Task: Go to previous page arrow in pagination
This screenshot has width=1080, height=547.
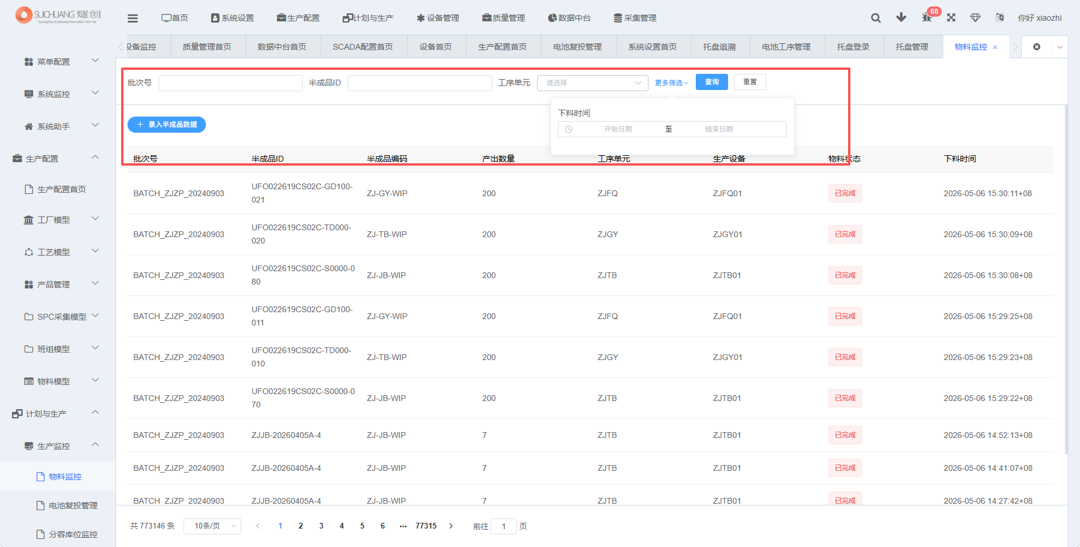Action: pos(258,526)
